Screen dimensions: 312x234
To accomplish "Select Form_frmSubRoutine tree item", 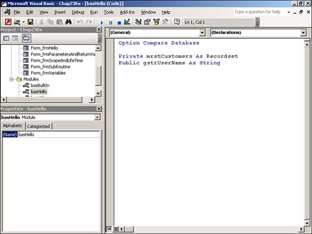I will coord(51,67).
